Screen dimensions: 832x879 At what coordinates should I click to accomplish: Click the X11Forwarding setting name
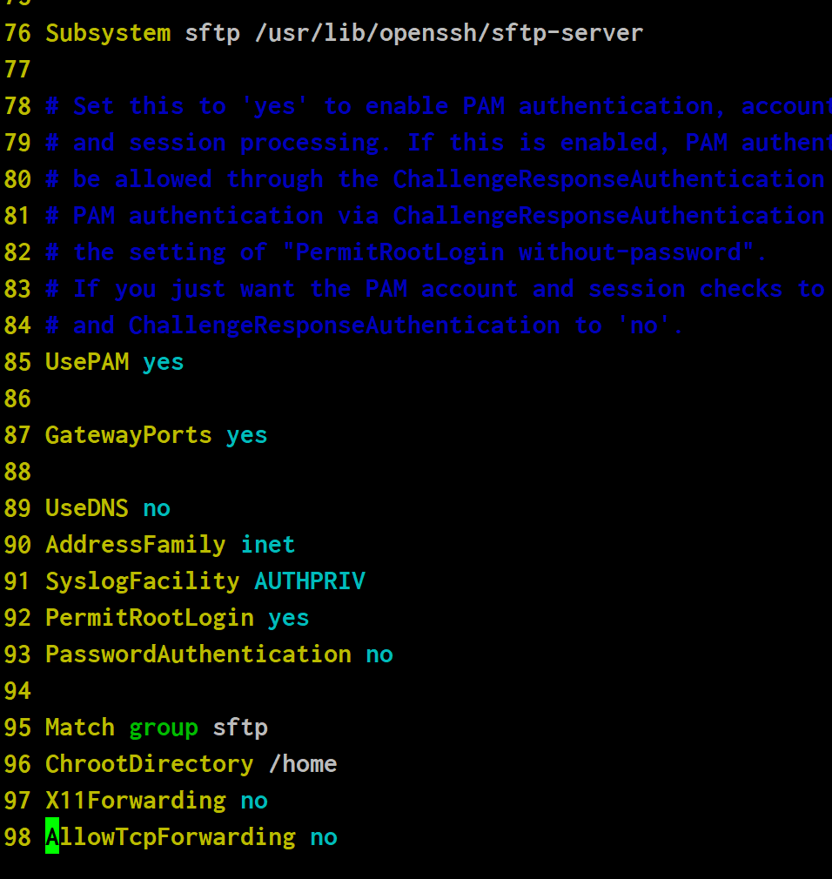tap(136, 801)
